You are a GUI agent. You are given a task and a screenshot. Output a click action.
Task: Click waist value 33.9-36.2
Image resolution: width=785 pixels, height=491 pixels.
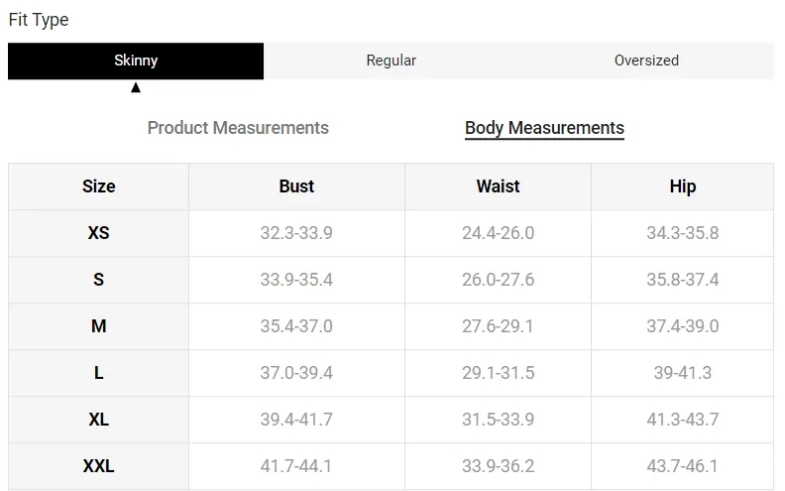499,466
